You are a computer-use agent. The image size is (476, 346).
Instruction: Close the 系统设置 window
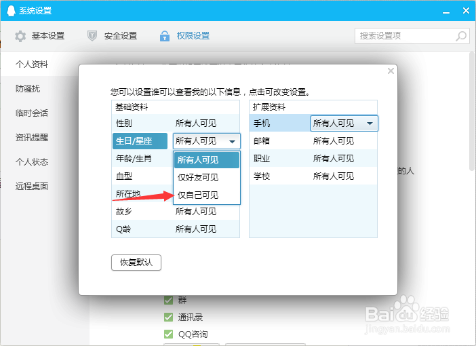tap(466, 11)
